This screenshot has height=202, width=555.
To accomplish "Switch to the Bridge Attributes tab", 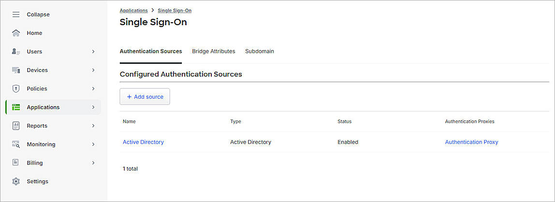I will pos(213,51).
